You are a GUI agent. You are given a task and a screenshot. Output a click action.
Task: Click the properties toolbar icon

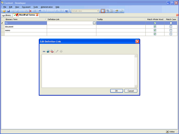pos(117,11)
